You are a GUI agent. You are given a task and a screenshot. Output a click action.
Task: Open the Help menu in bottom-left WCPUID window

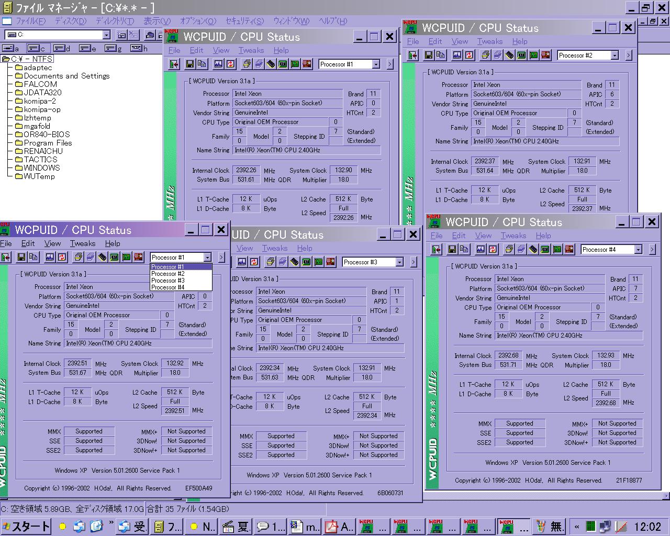coord(113,243)
